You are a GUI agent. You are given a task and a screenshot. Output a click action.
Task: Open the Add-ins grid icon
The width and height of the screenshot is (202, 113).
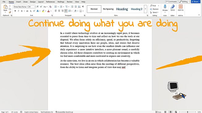pyautogui.click(x=180, y=7)
